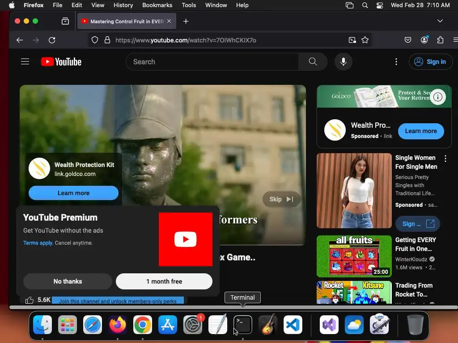The image size is (458, 343).
Task: Open Control Center in menu bar
Action: [x=379, y=5]
